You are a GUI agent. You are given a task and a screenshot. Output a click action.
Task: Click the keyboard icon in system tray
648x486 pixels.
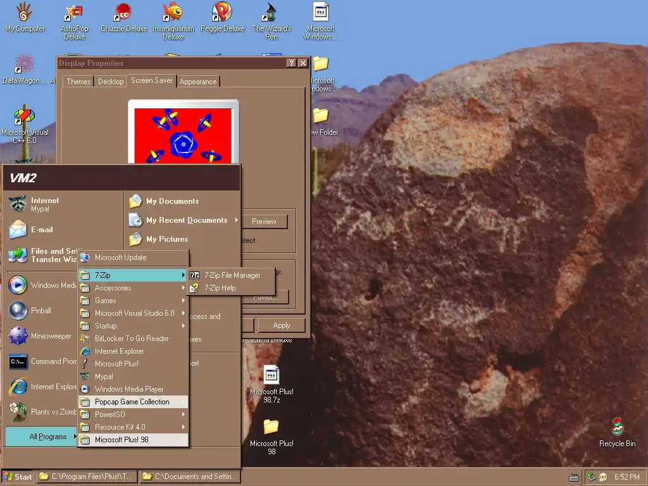tap(574, 477)
